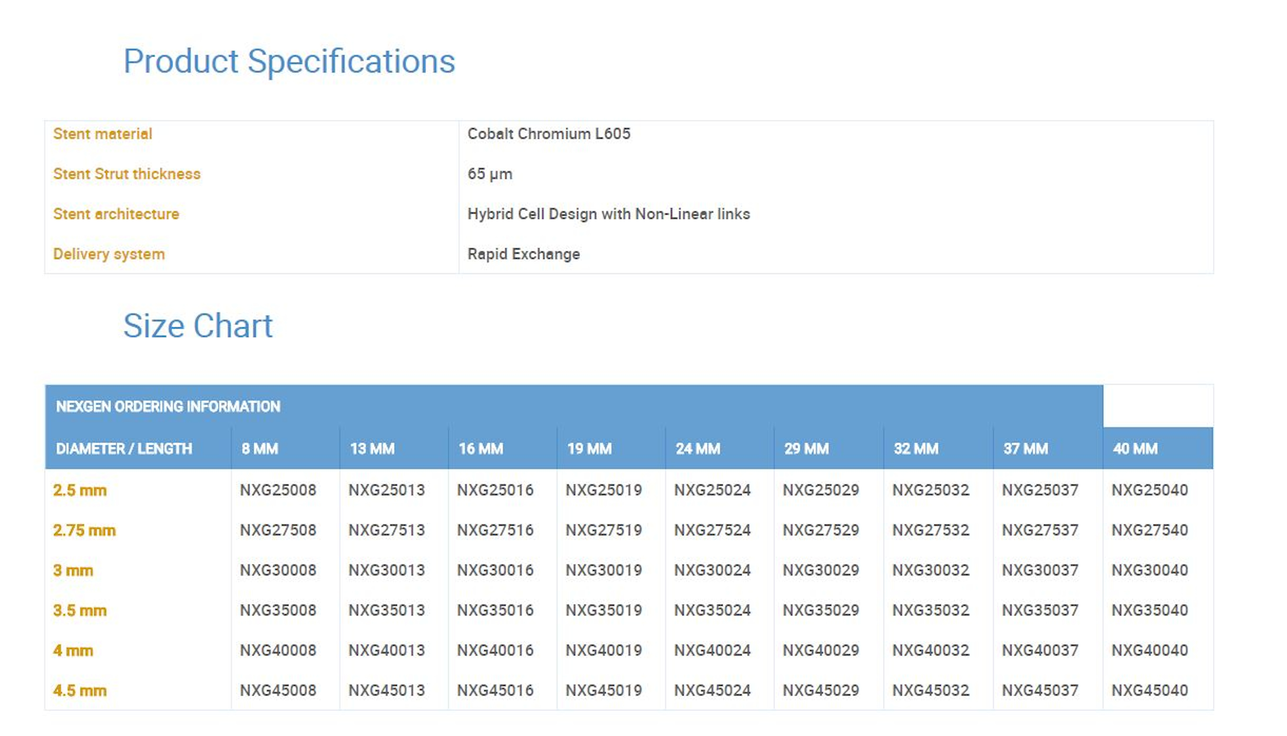Click the NXG27537 order code
This screenshot has width=1287, height=736.
tap(1040, 530)
